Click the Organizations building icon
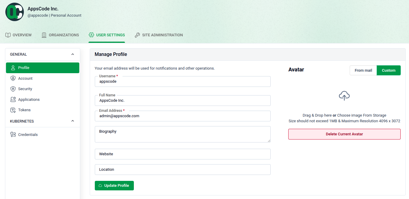Viewport: 409px width, 199px height. coord(44,35)
